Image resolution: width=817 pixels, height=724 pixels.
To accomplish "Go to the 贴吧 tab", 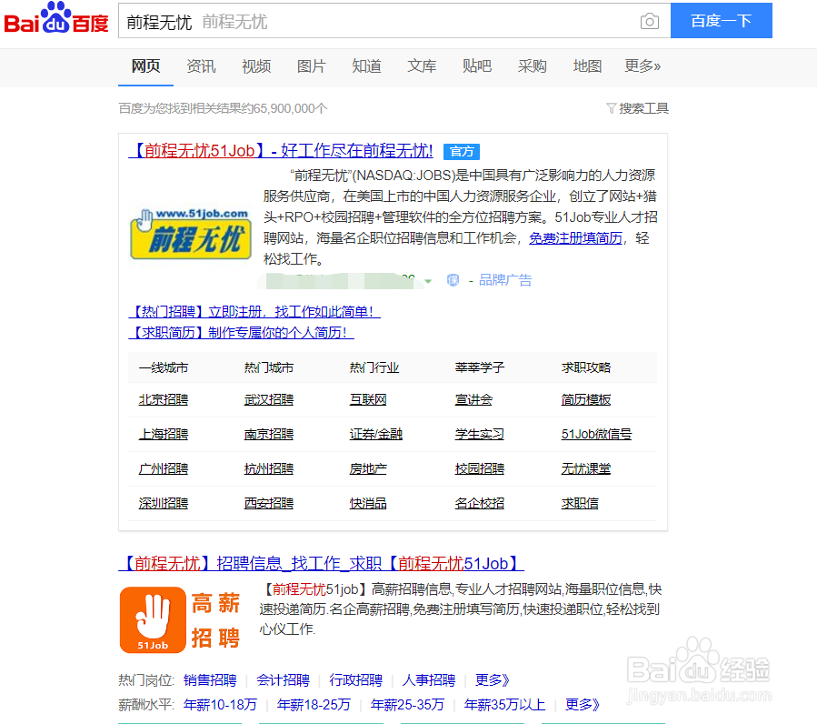I will tap(477, 66).
